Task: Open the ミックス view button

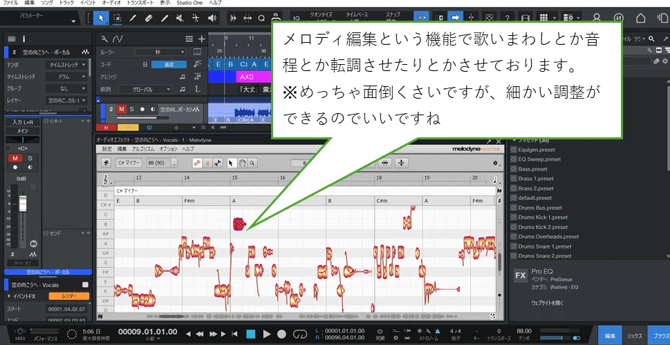Action: 635,336
